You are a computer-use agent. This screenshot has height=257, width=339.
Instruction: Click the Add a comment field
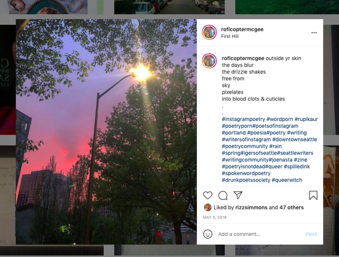click(x=260, y=234)
